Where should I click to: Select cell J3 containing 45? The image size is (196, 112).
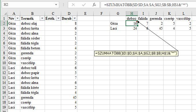(156, 28)
